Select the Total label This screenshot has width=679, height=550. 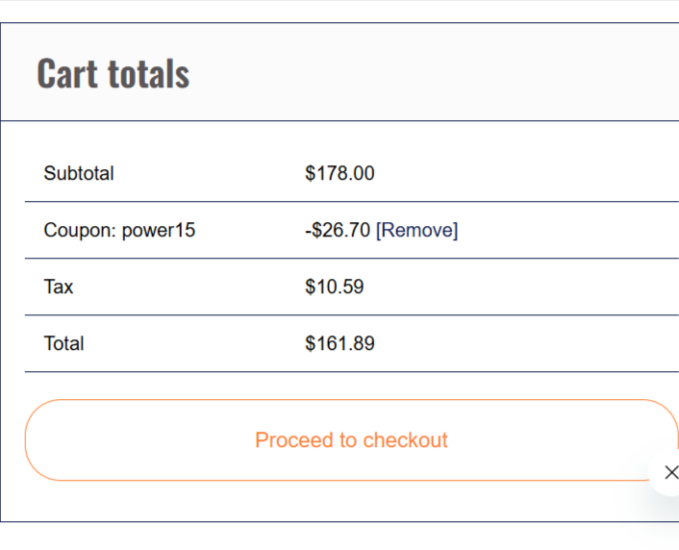click(x=63, y=343)
